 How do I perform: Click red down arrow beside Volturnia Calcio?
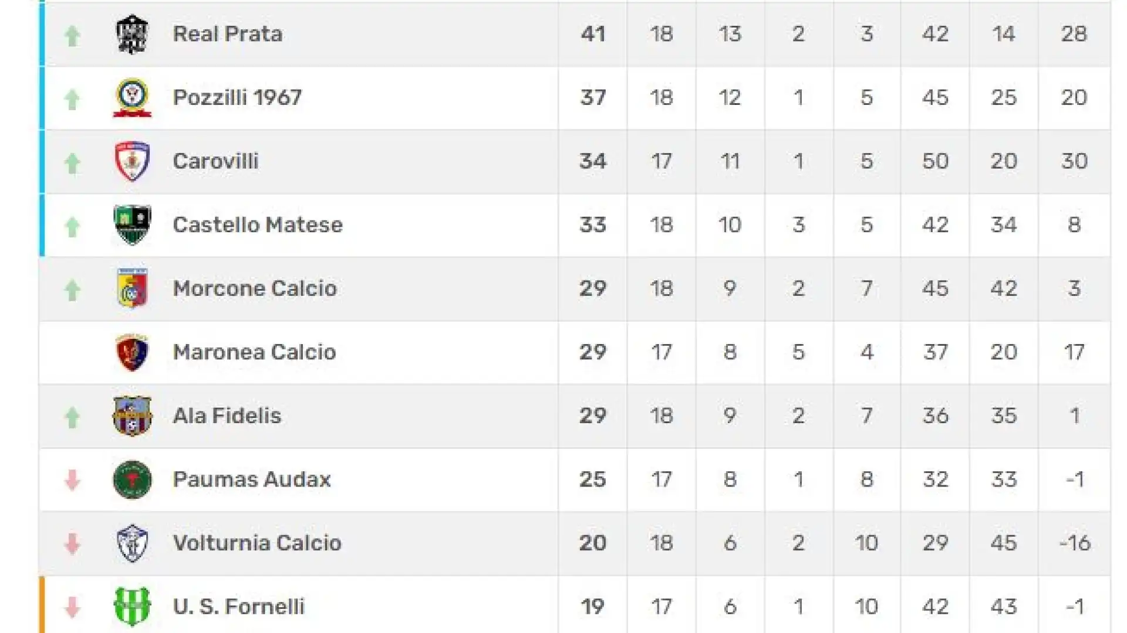pyautogui.click(x=72, y=544)
